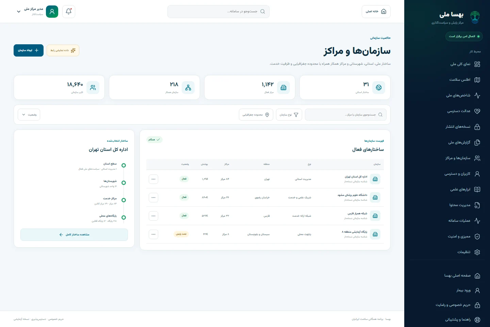Click the ممیزی و امنیت shield icon
The image size is (490, 327).
(477, 236)
